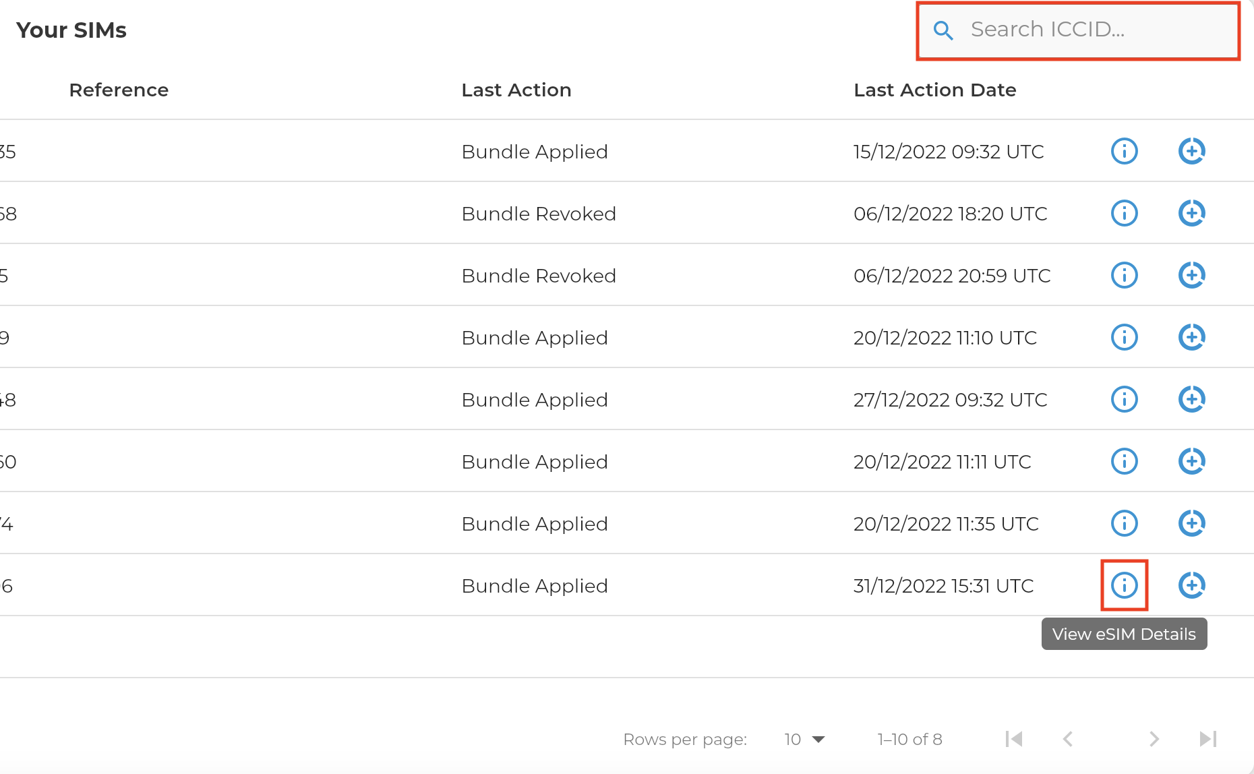
Task: Click Bundle Revoked in the 20:59 UTC row
Action: 539,276
